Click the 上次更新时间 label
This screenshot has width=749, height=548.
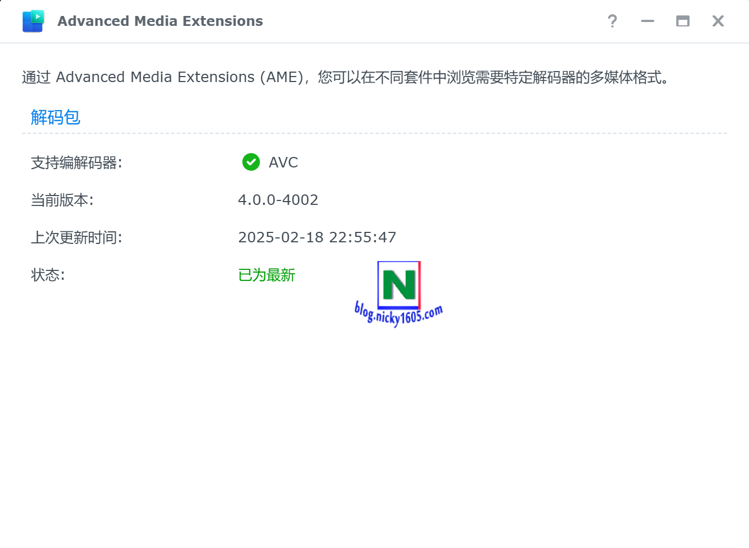pos(77,237)
